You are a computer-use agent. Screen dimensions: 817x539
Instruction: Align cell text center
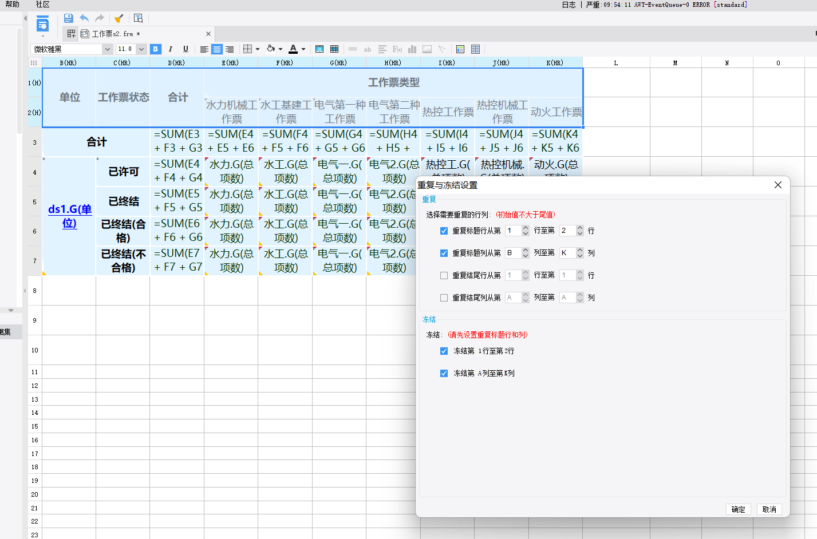217,49
